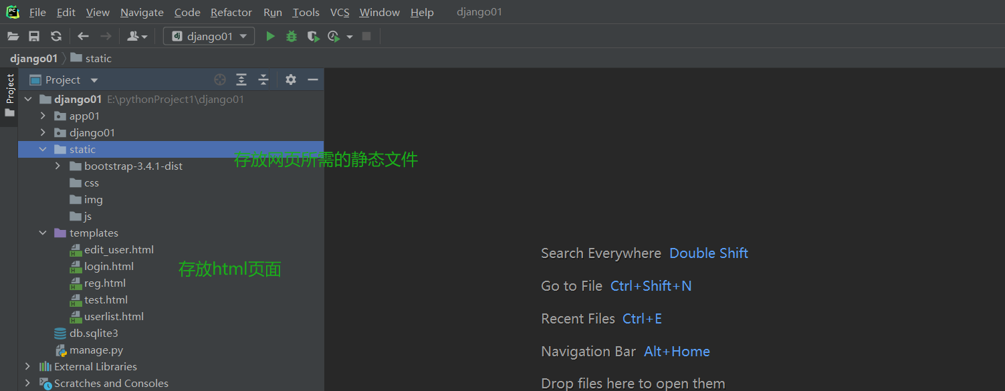This screenshot has height=391, width=1005.
Task: Open the Help menu
Action: coord(422,12)
